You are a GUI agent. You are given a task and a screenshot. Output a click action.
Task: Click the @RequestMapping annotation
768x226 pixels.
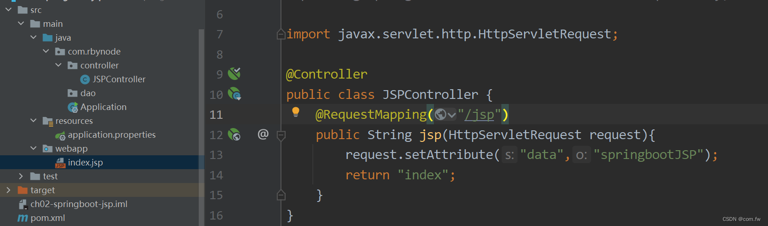tap(371, 115)
